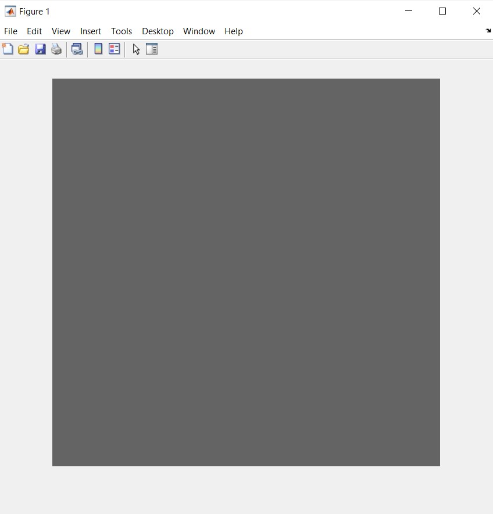Click the gray image in the axes
This screenshot has height=514, width=493.
coord(246,272)
